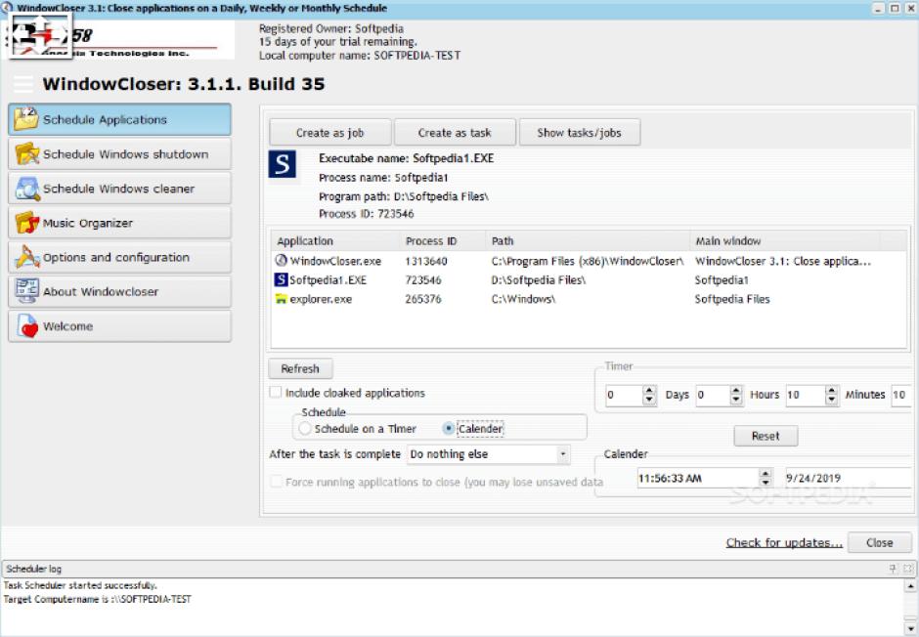Screen dimensions: 919x637
Task: Click Show tasks/jobs button
Action: (579, 133)
